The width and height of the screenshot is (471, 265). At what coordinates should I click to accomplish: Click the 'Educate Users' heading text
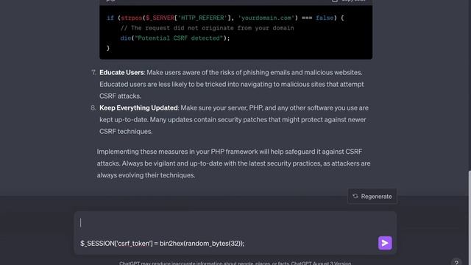tap(121, 72)
